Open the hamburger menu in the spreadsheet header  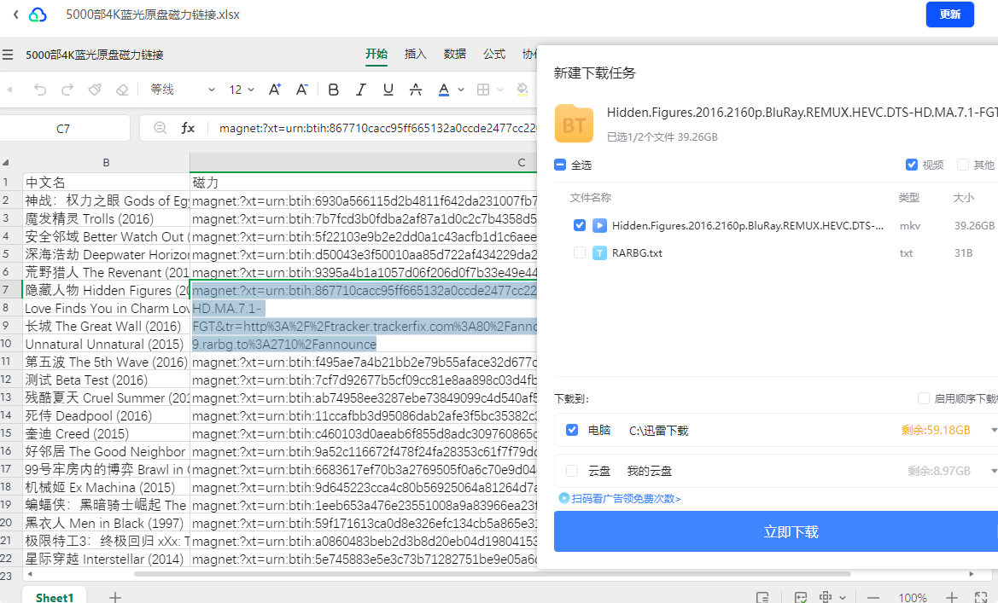pyautogui.click(x=8, y=55)
